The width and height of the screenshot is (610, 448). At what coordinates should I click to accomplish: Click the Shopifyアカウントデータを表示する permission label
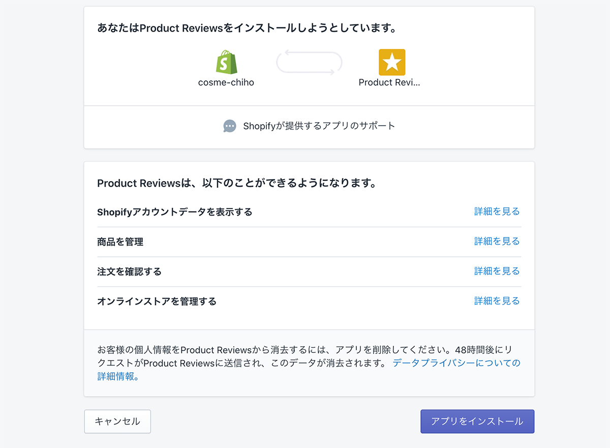[175, 212]
